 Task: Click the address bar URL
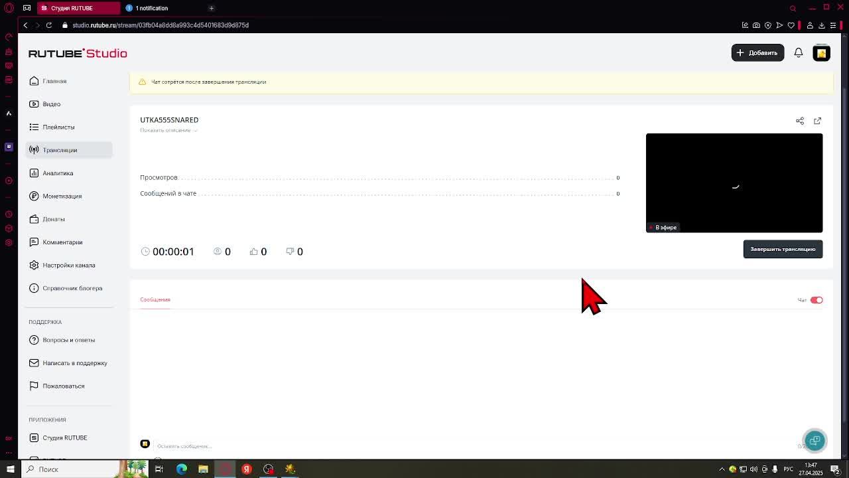[x=161, y=25]
